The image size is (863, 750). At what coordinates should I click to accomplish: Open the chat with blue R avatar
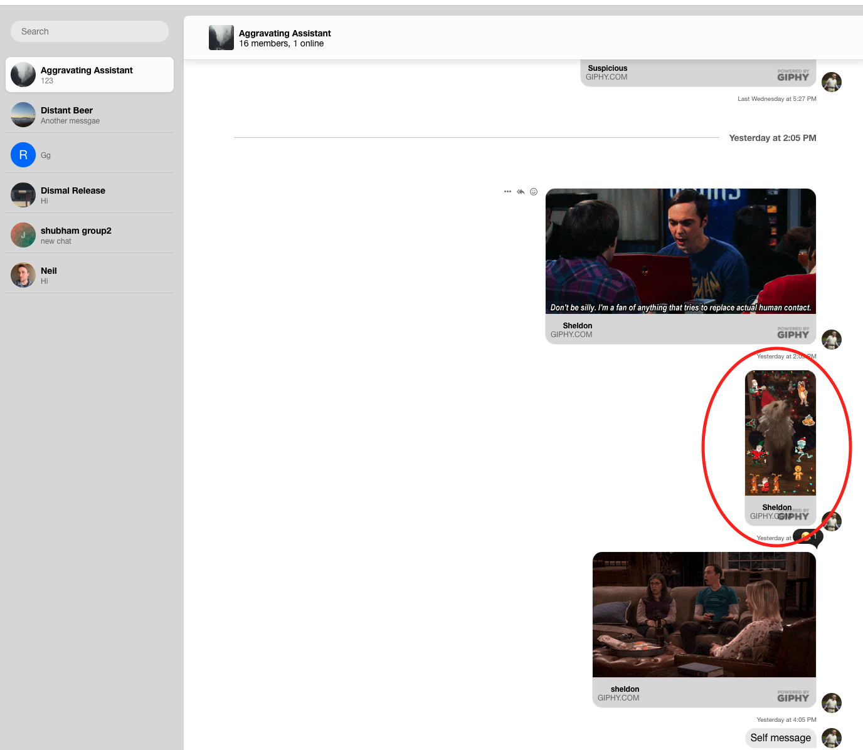point(90,155)
